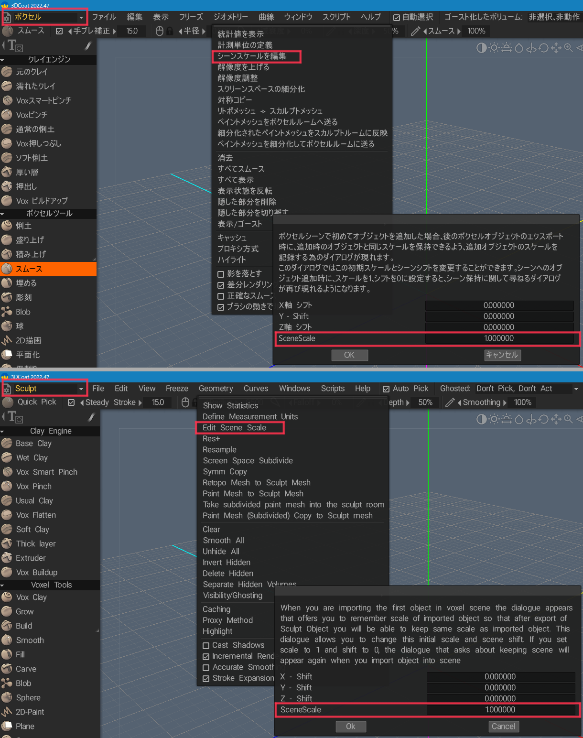
Task: Click the four-arrow move icon in English viewport
Action: pyautogui.click(x=556, y=419)
